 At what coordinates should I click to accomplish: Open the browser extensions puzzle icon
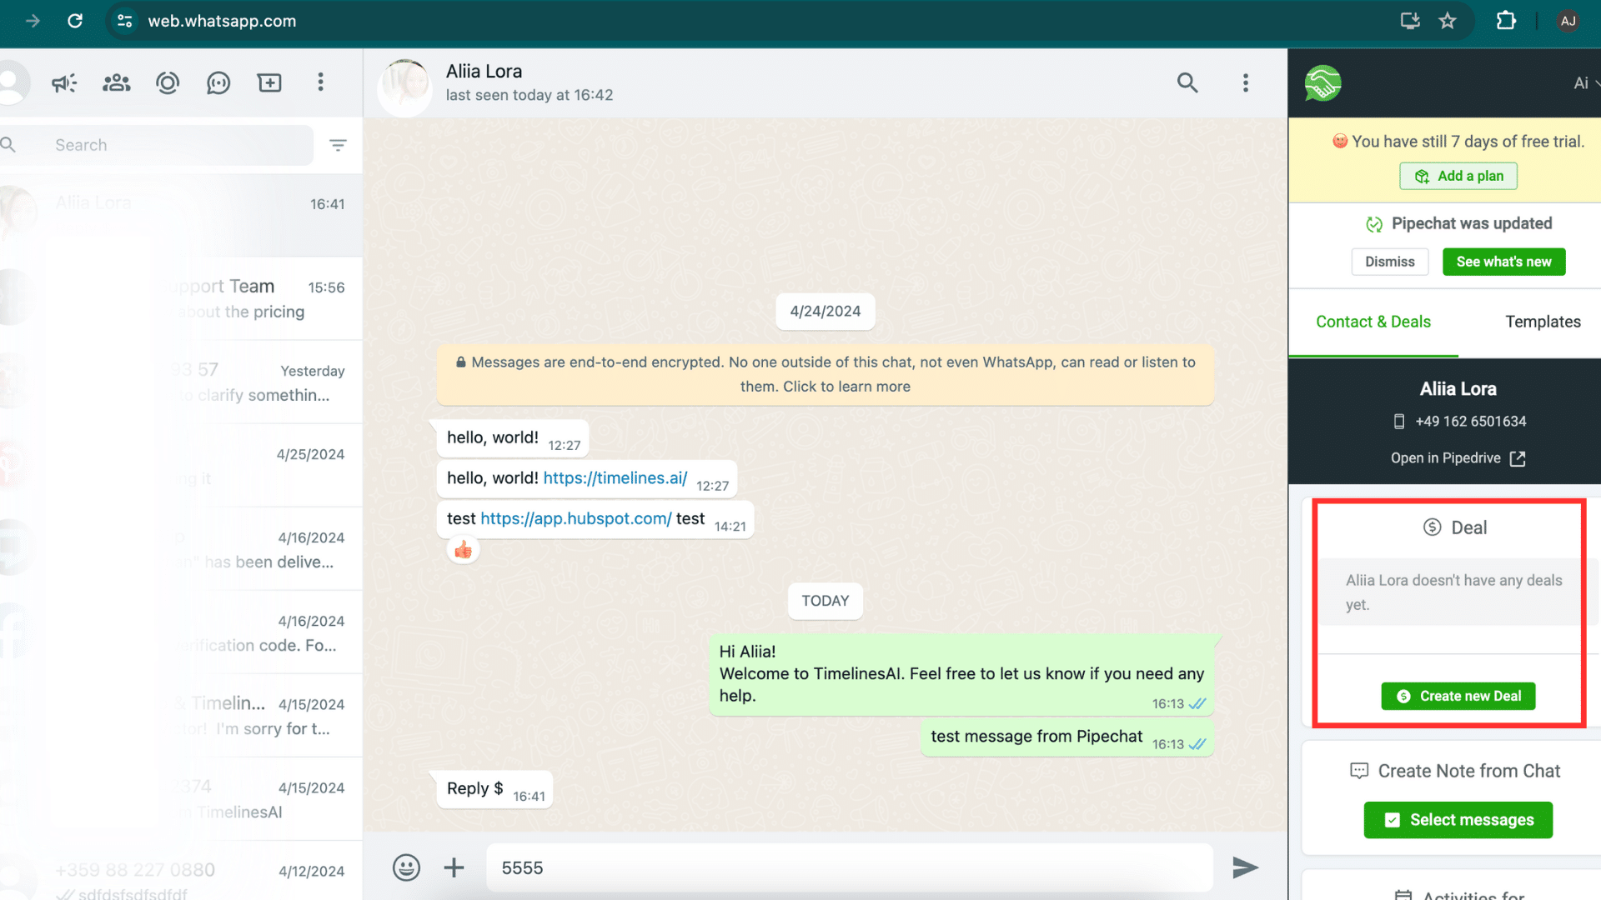tap(1506, 21)
